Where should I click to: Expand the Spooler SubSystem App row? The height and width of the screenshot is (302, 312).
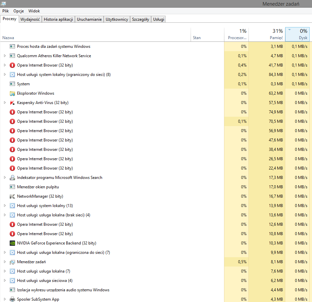pos(5,299)
